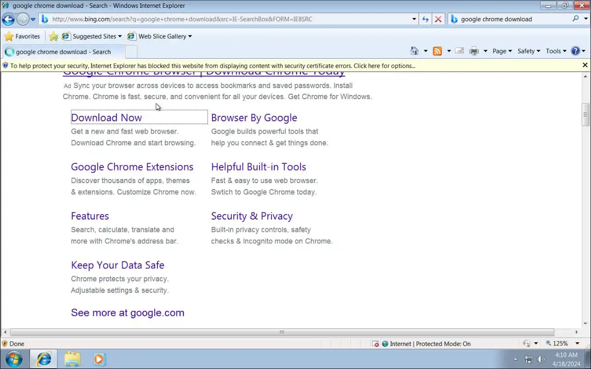The width and height of the screenshot is (591, 369).
Task: Open a new blank tab
Action: [131, 52]
